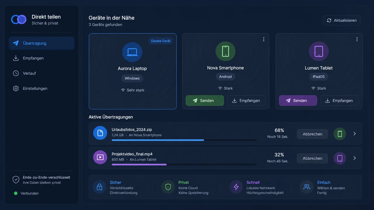
Task: Click the lightning icon next to Schnell
Action: coord(236,187)
